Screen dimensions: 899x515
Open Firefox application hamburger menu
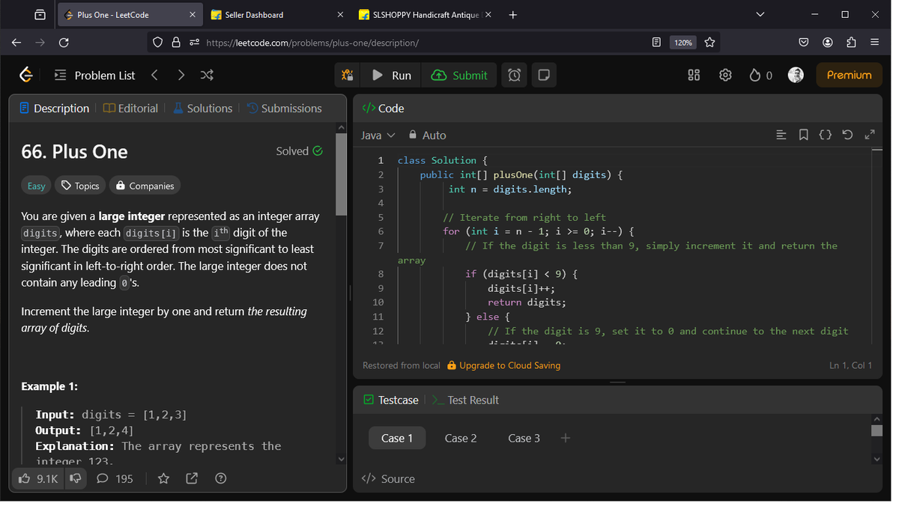click(x=874, y=43)
